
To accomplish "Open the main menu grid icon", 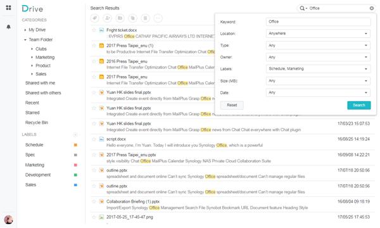I will (8, 8).
